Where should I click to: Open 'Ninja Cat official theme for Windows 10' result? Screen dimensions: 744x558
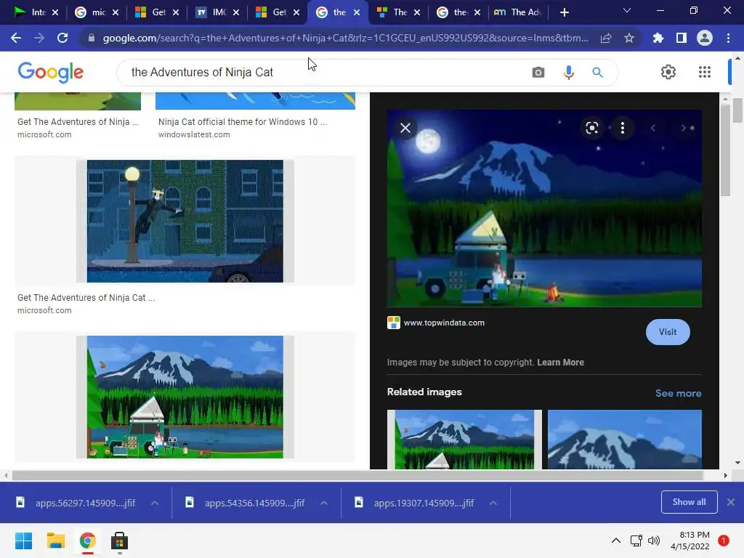coord(243,122)
